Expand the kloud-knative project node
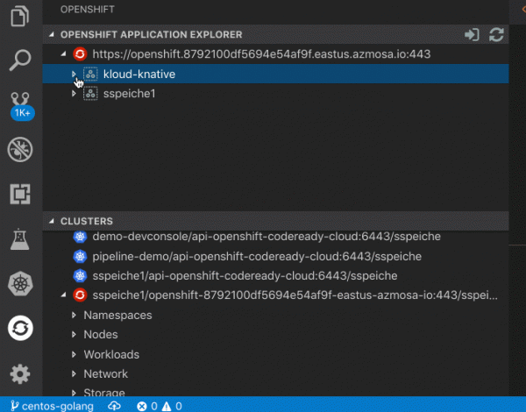Viewport: 526px width, 412px height. (x=75, y=75)
